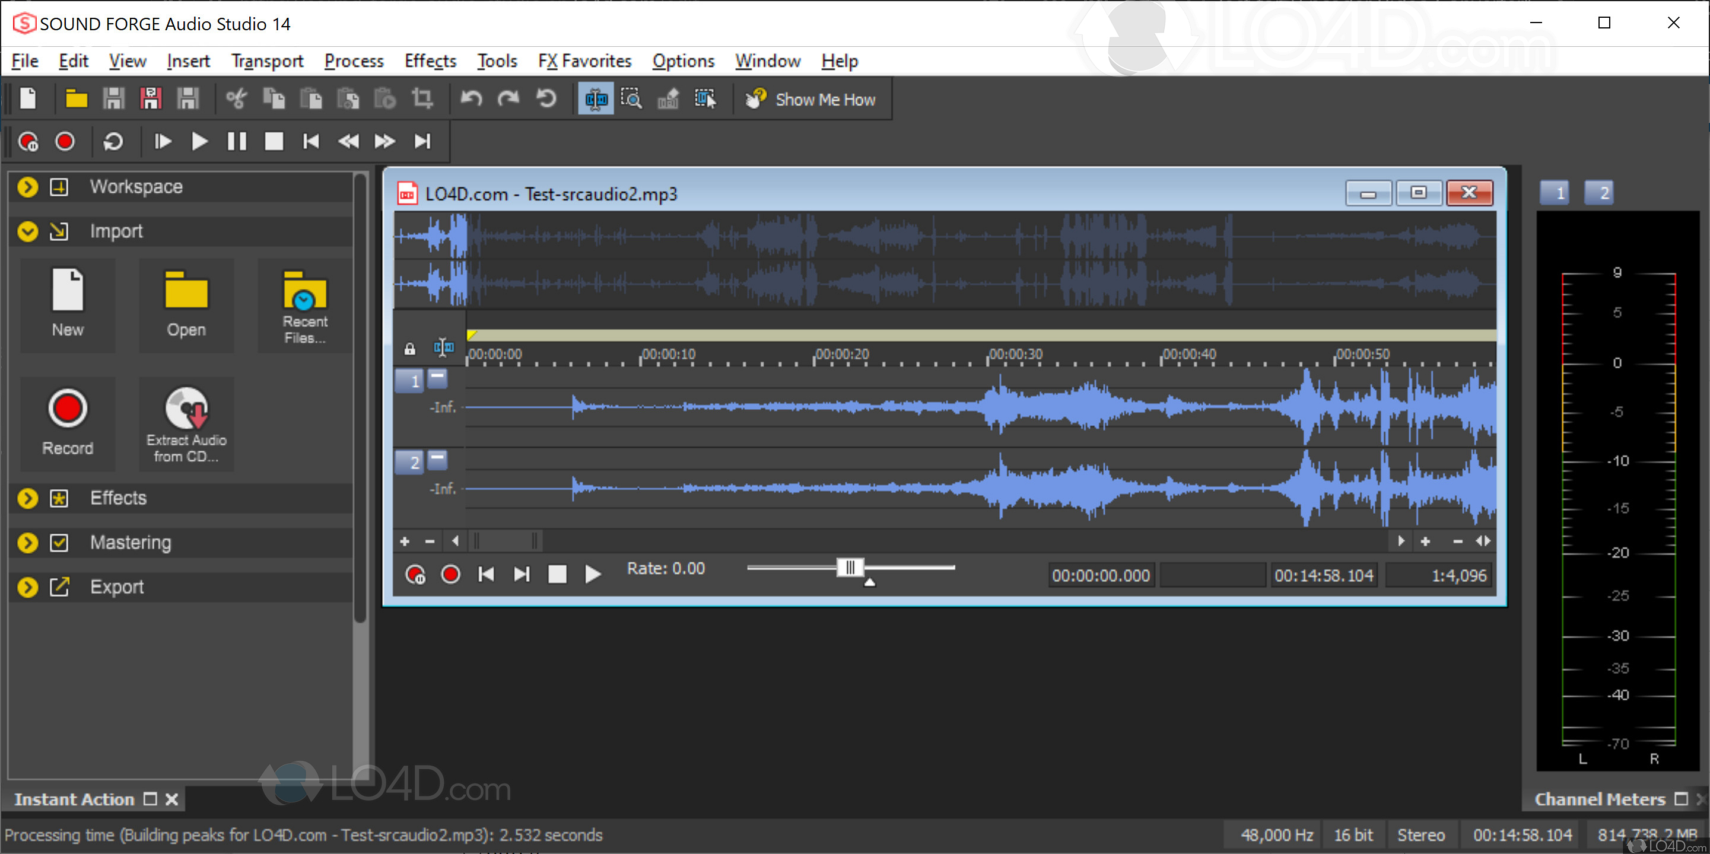Click the Crop/Trim toolbar icon
1710x854 pixels.
click(x=422, y=100)
